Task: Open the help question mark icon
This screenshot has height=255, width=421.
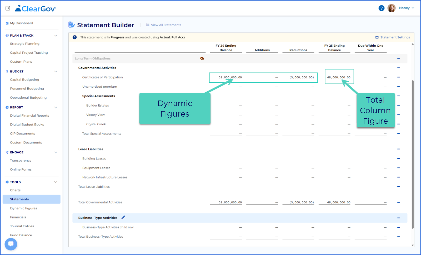Action: pyautogui.click(x=381, y=8)
